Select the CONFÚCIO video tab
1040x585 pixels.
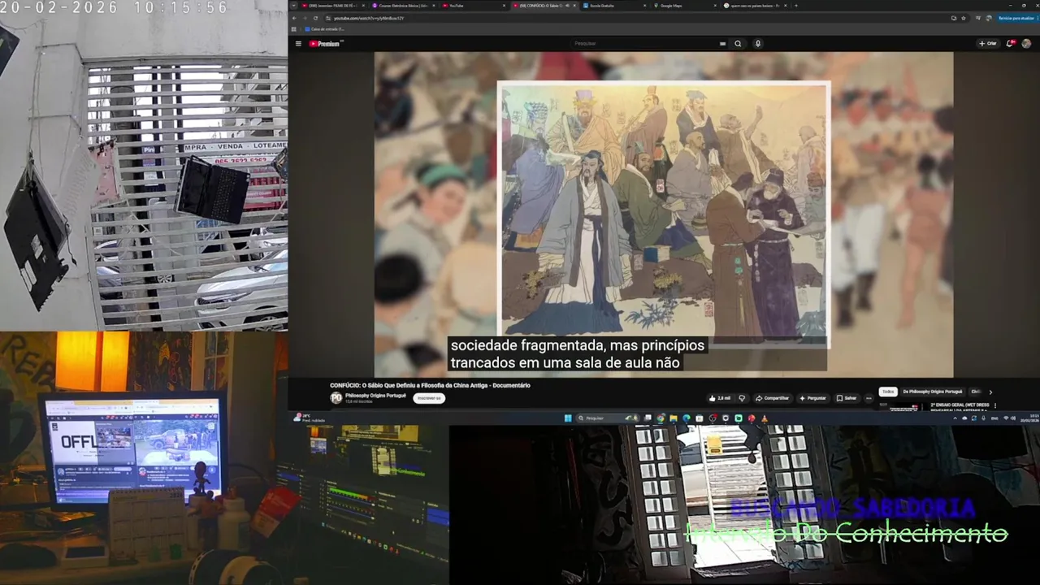pyautogui.click(x=544, y=6)
